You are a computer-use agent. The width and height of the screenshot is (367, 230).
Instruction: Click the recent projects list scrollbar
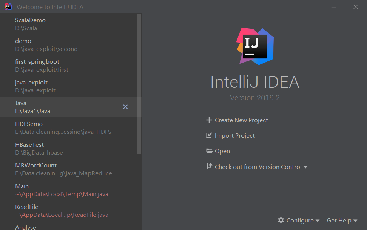(139, 84)
